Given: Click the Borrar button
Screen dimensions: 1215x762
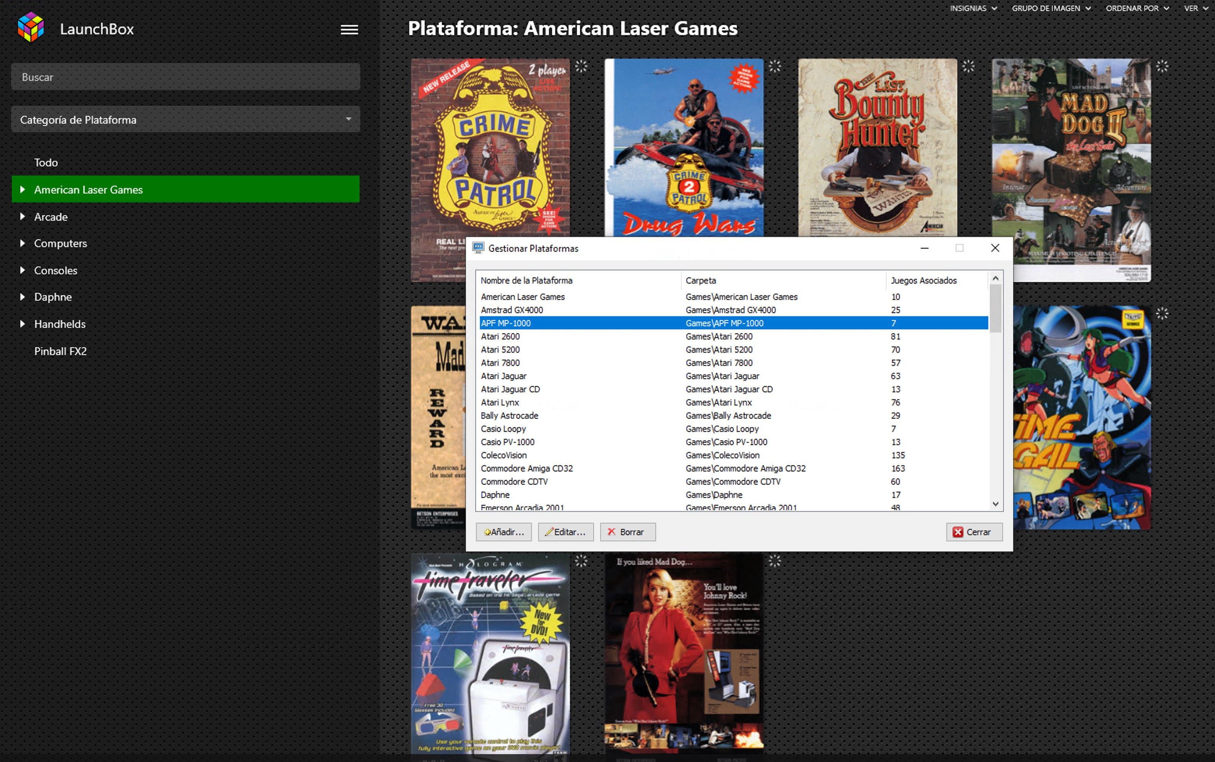Looking at the screenshot, I should tap(628, 532).
